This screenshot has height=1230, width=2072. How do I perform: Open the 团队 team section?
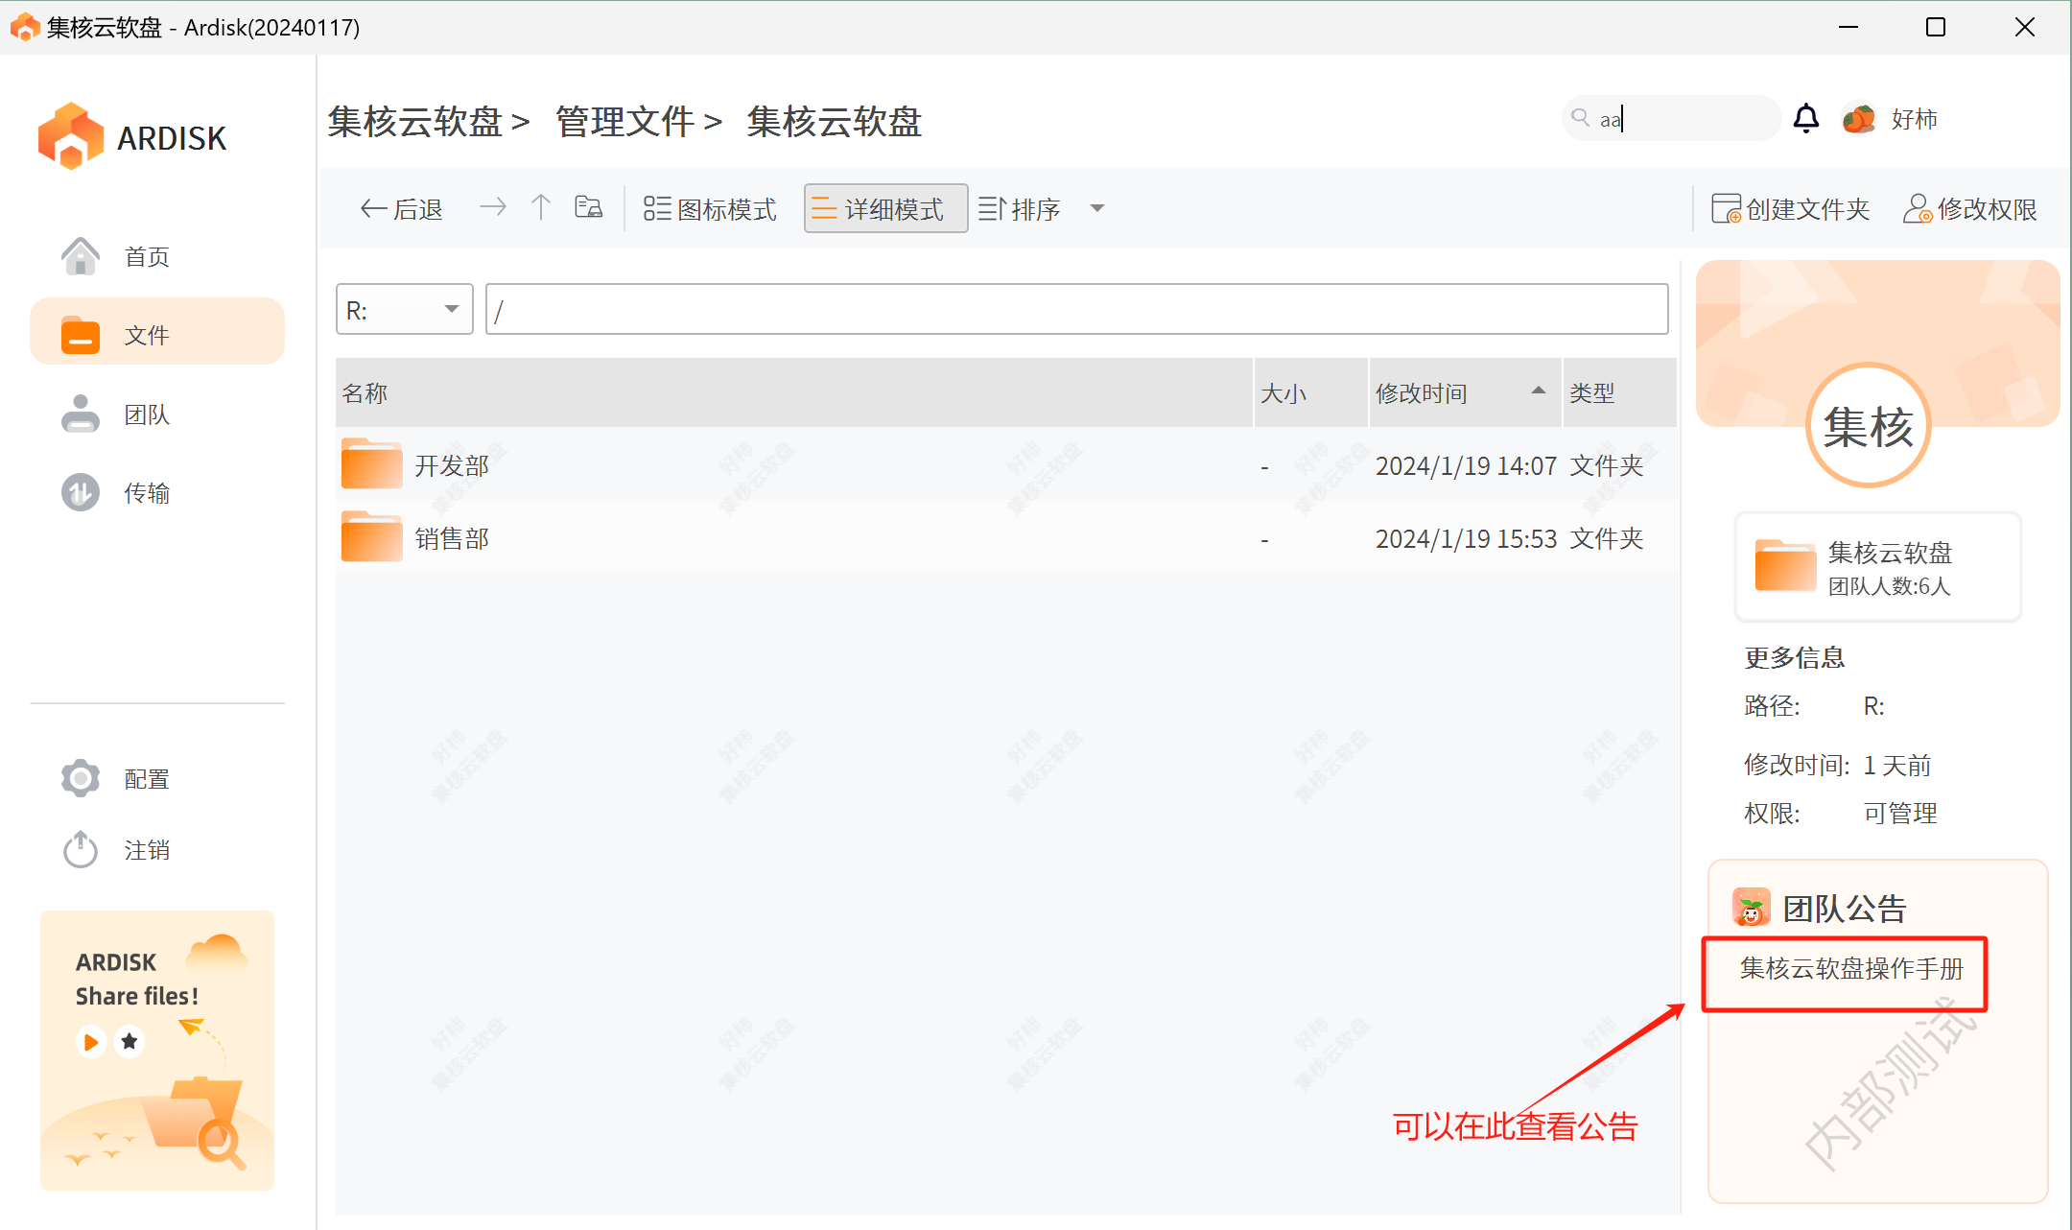tap(146, 414)
